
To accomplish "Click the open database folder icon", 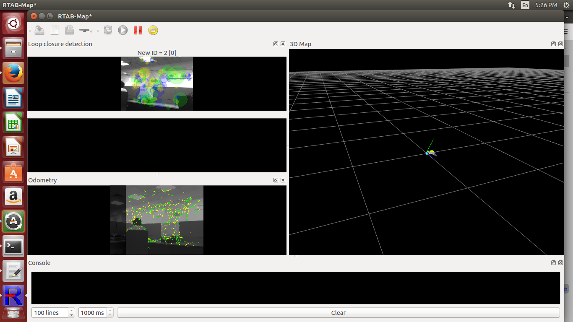I will click(x=69, y=30).
